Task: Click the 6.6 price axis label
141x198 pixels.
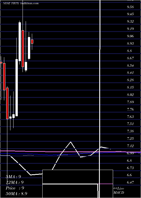Action: point(129,175)
